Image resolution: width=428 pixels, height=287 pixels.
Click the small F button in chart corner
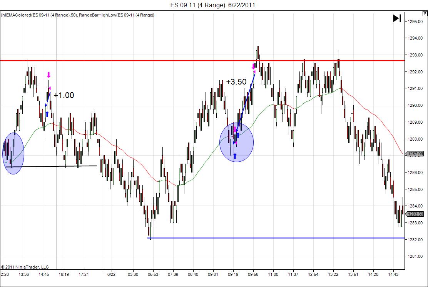pos(425,13)
